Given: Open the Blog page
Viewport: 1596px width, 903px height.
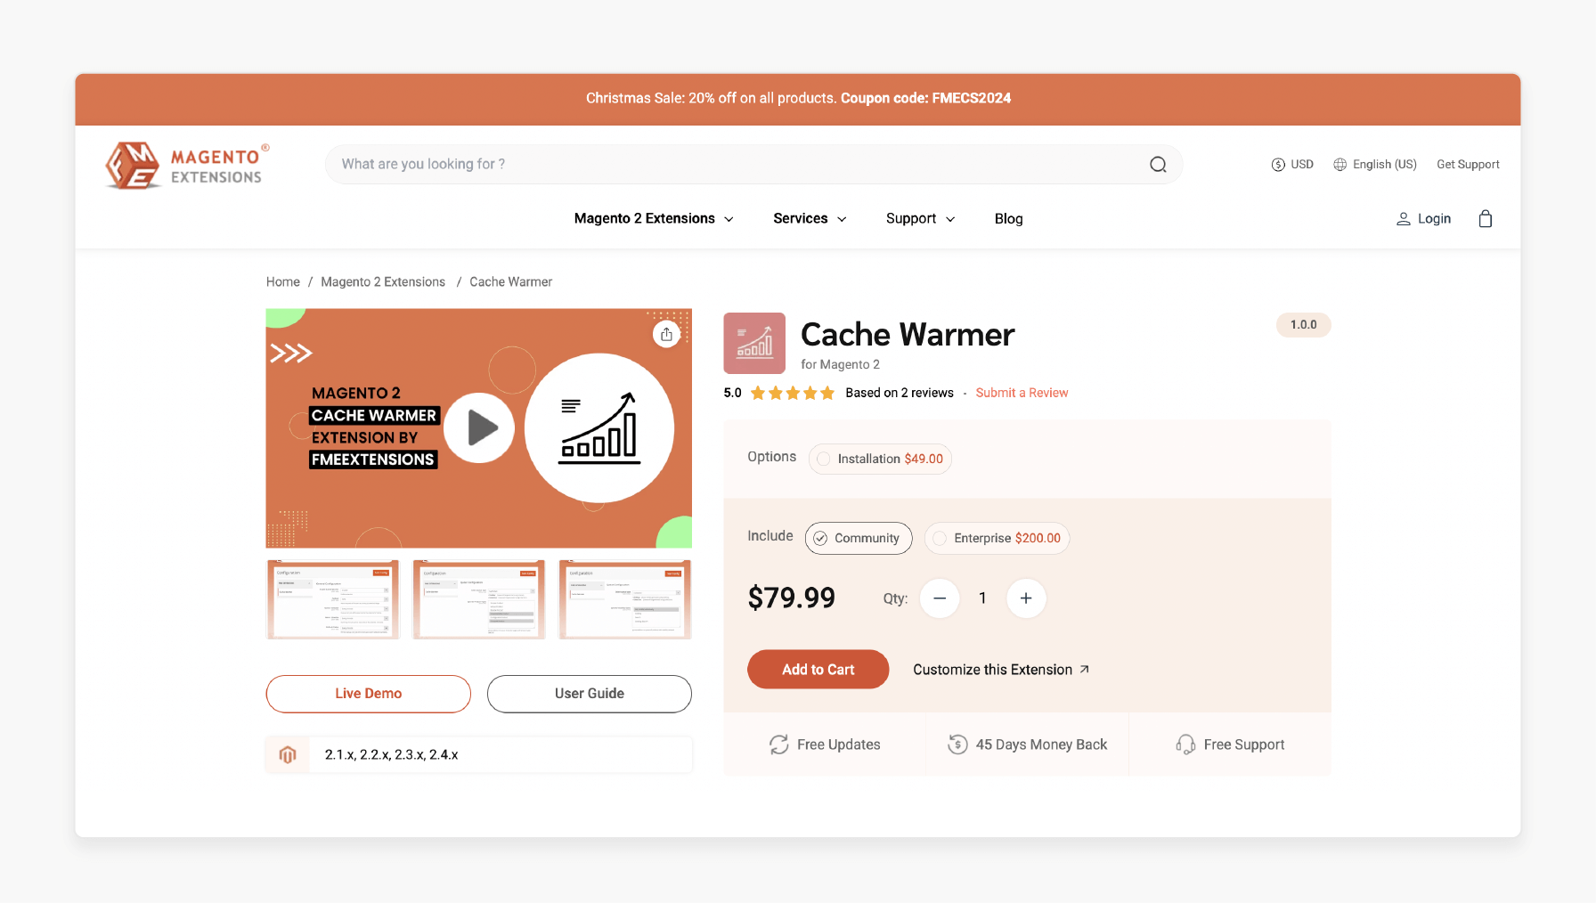Looking at the screenshot, I should (x=1008, y=219).
